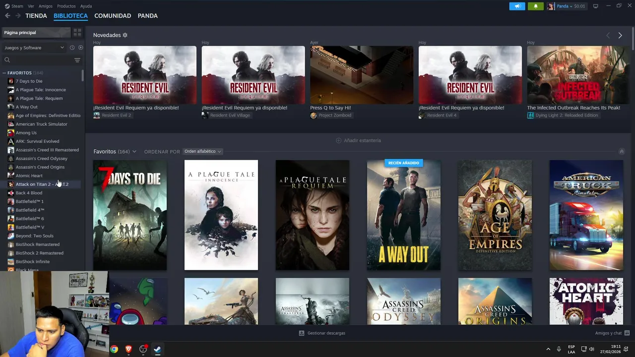
Task: Open the Ayuda menu
Action: tap(86, 6)
